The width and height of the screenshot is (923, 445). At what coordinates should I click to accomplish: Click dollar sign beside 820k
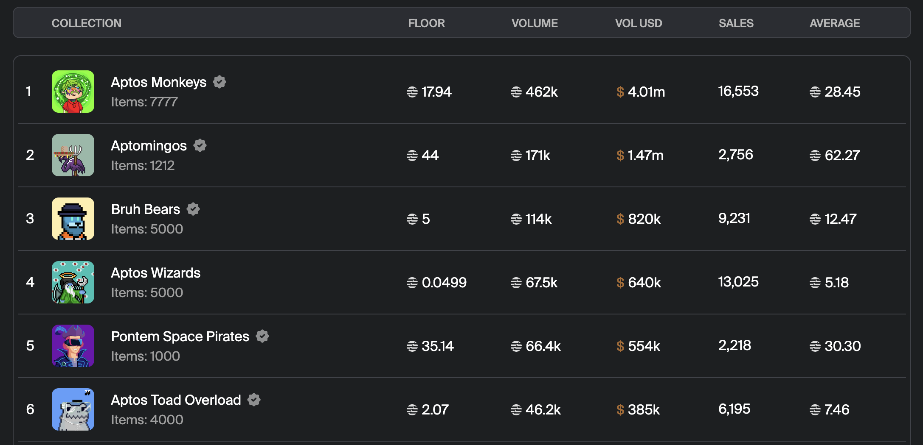click(620, 219)
